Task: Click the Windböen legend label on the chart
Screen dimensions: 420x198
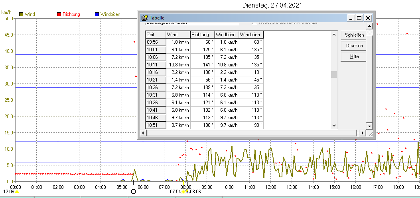Action: coord(110,14)
